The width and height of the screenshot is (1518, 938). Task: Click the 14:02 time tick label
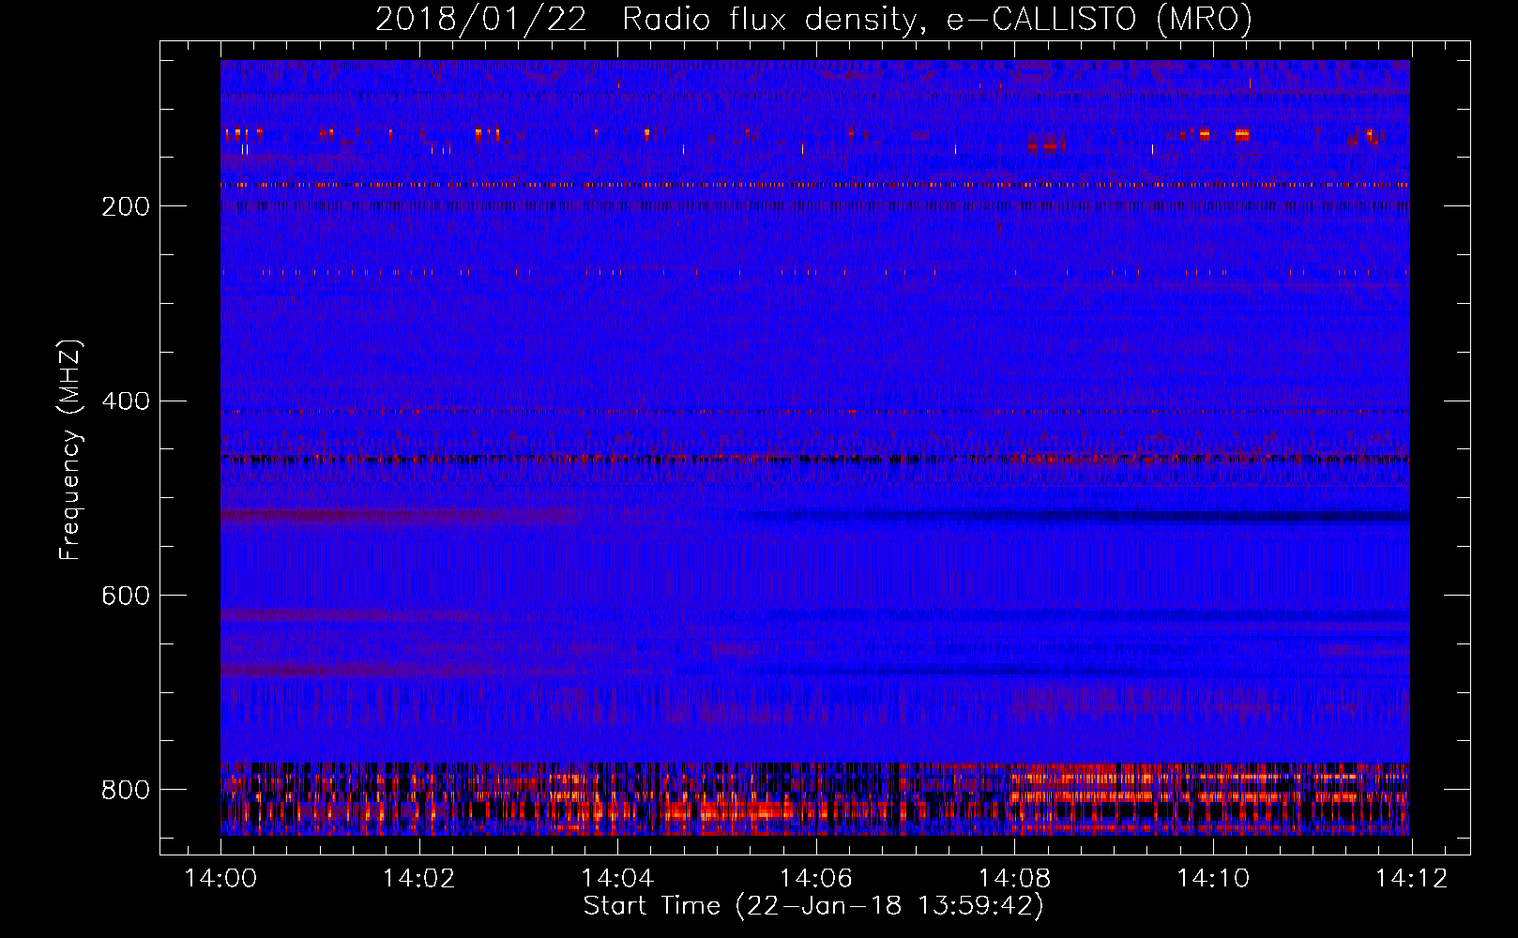coord(419,878)
